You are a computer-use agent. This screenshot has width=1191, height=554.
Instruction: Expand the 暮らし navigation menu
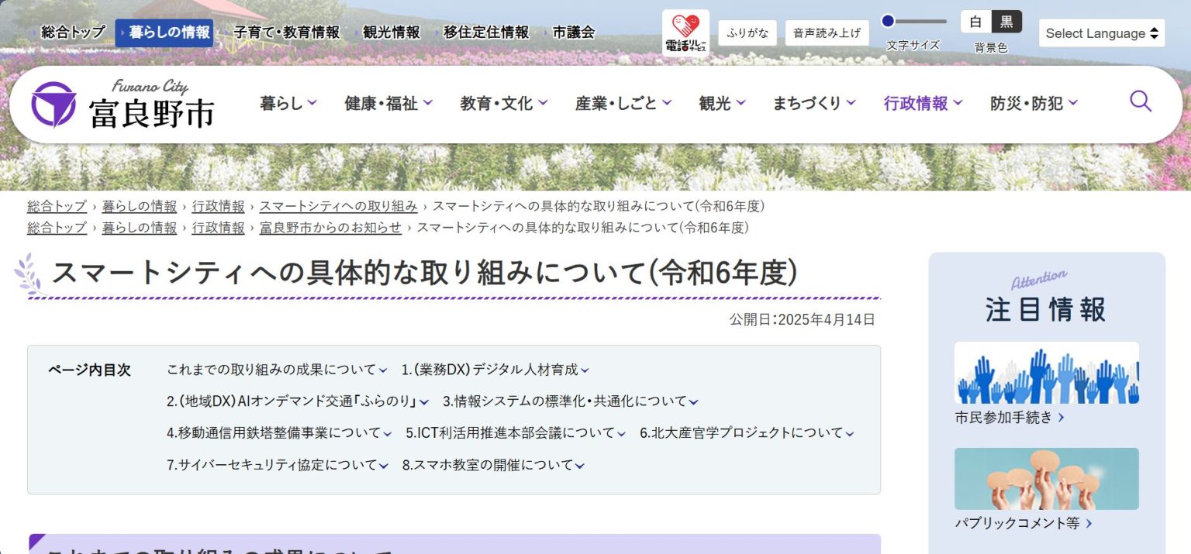(x=288, y=103)
